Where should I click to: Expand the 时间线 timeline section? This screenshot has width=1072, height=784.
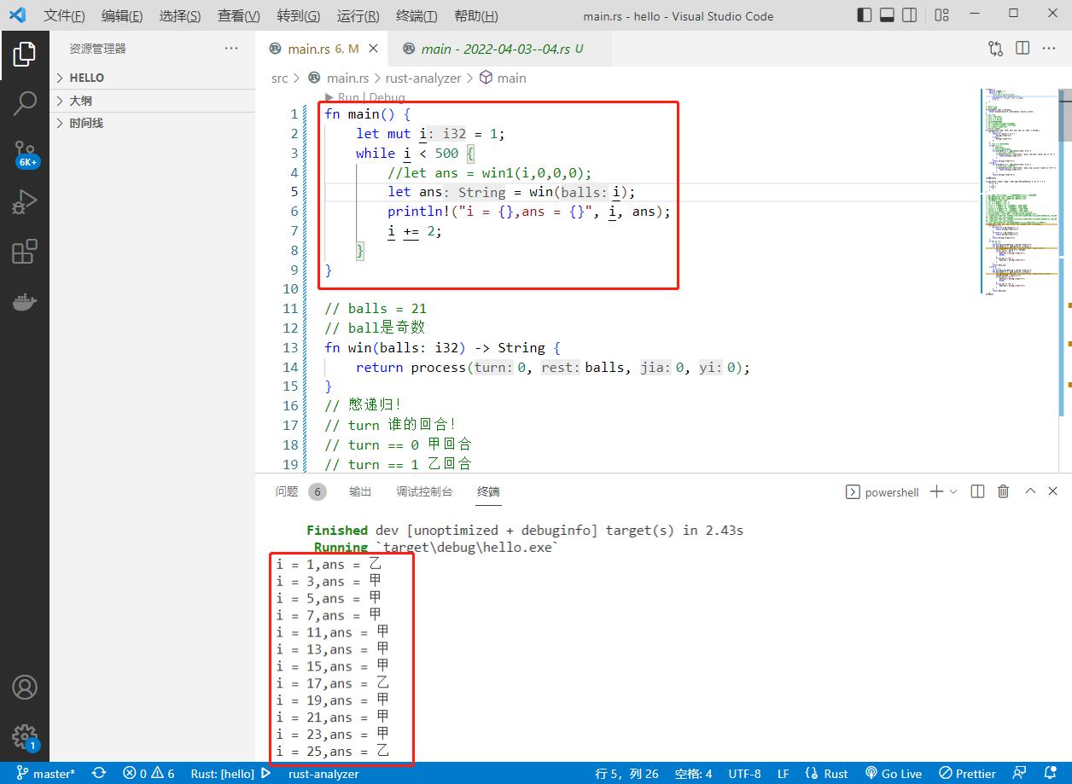coord(153,123)
